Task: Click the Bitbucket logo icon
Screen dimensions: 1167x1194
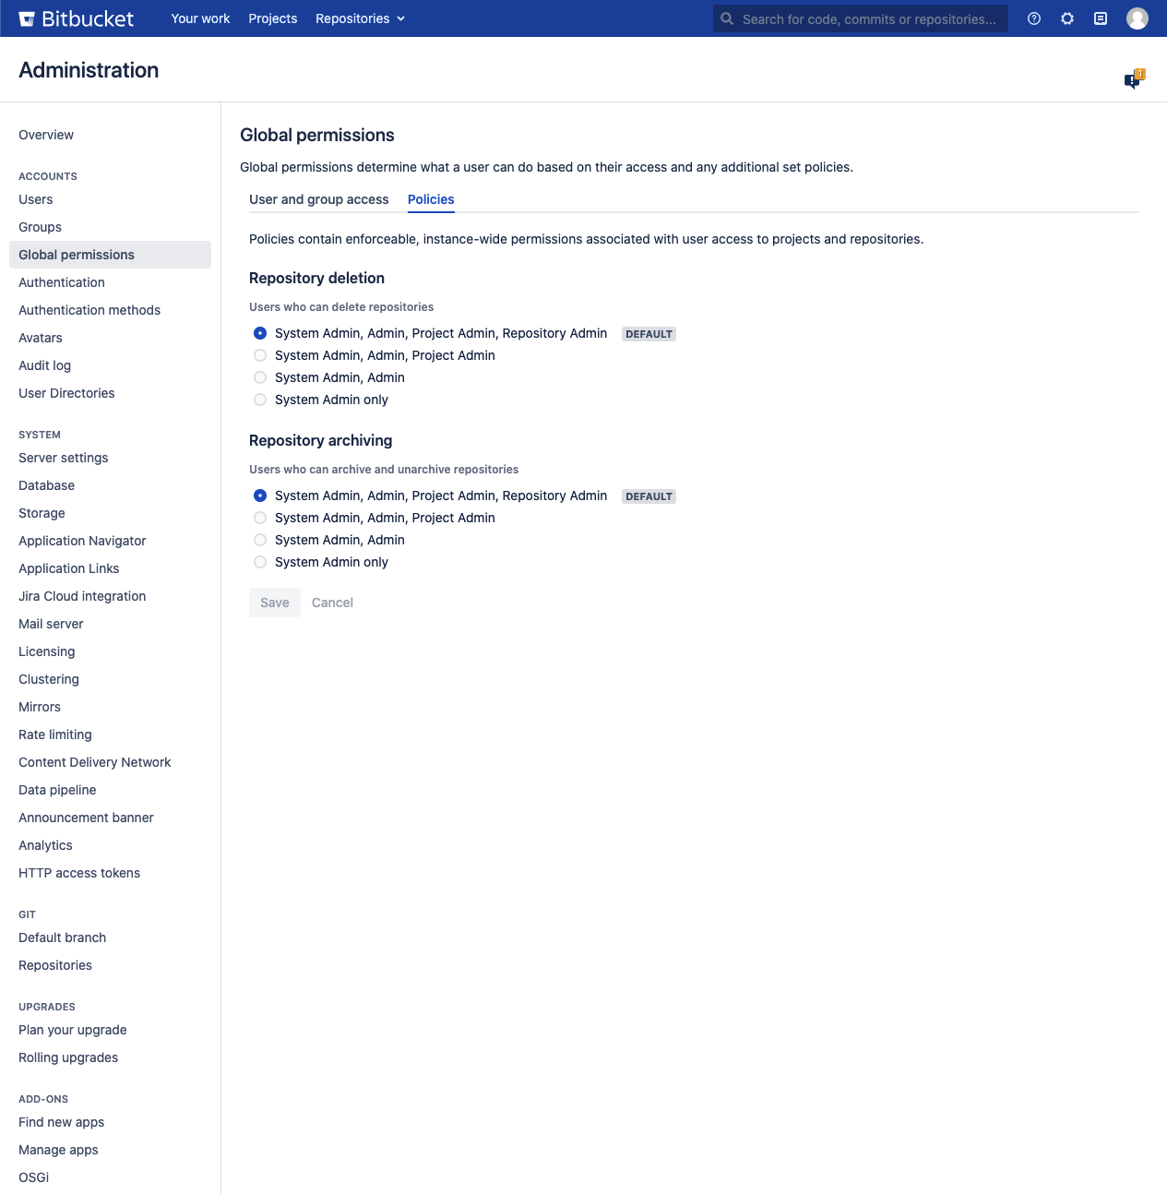Action: coord(27,18)
